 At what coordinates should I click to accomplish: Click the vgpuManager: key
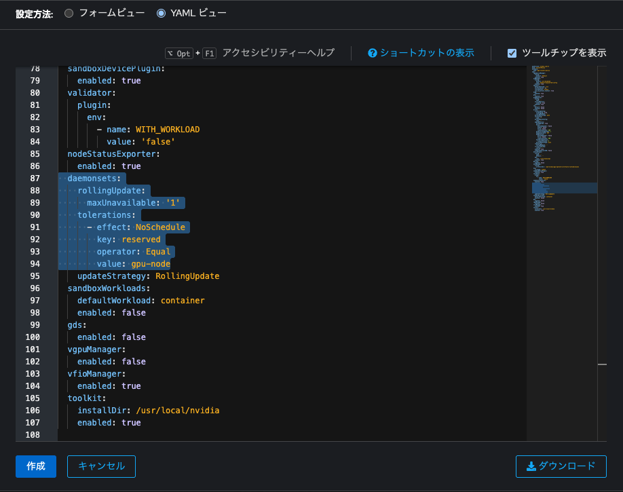pos(96,349)
